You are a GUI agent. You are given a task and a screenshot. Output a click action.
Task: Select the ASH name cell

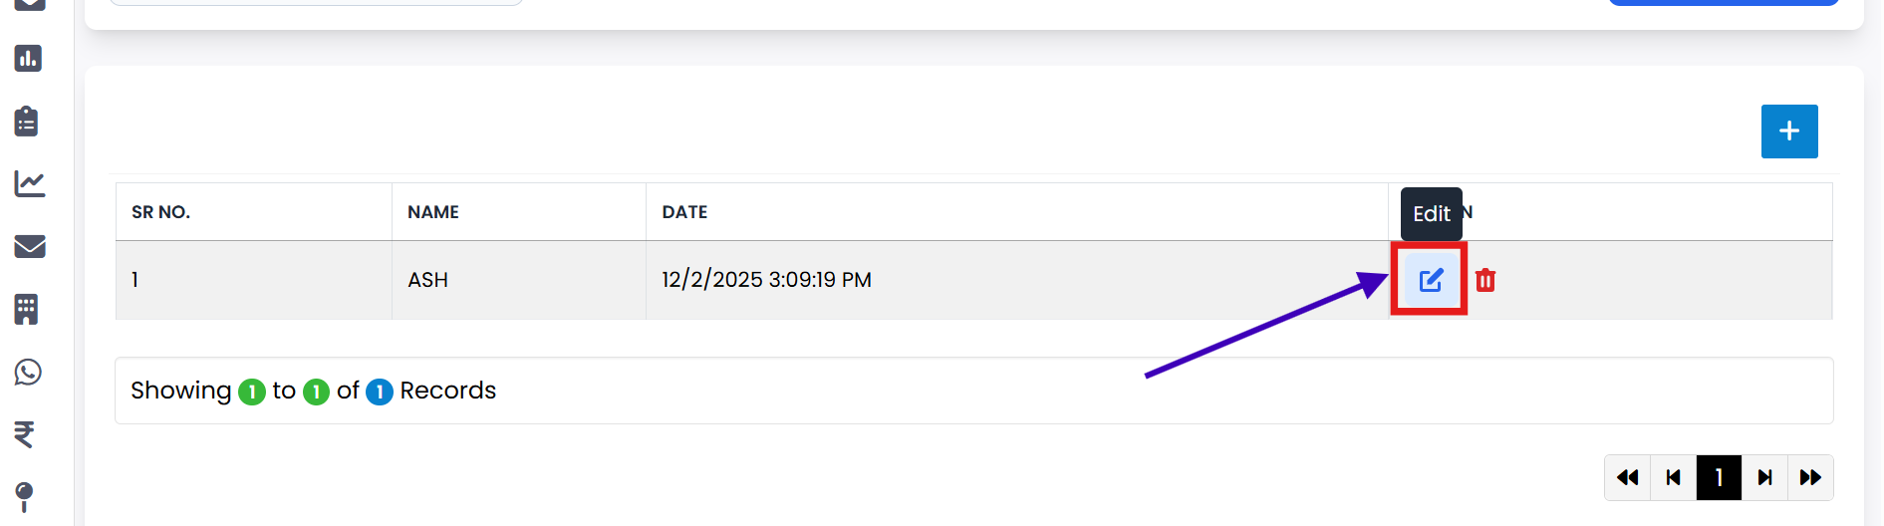pos(428,280)
